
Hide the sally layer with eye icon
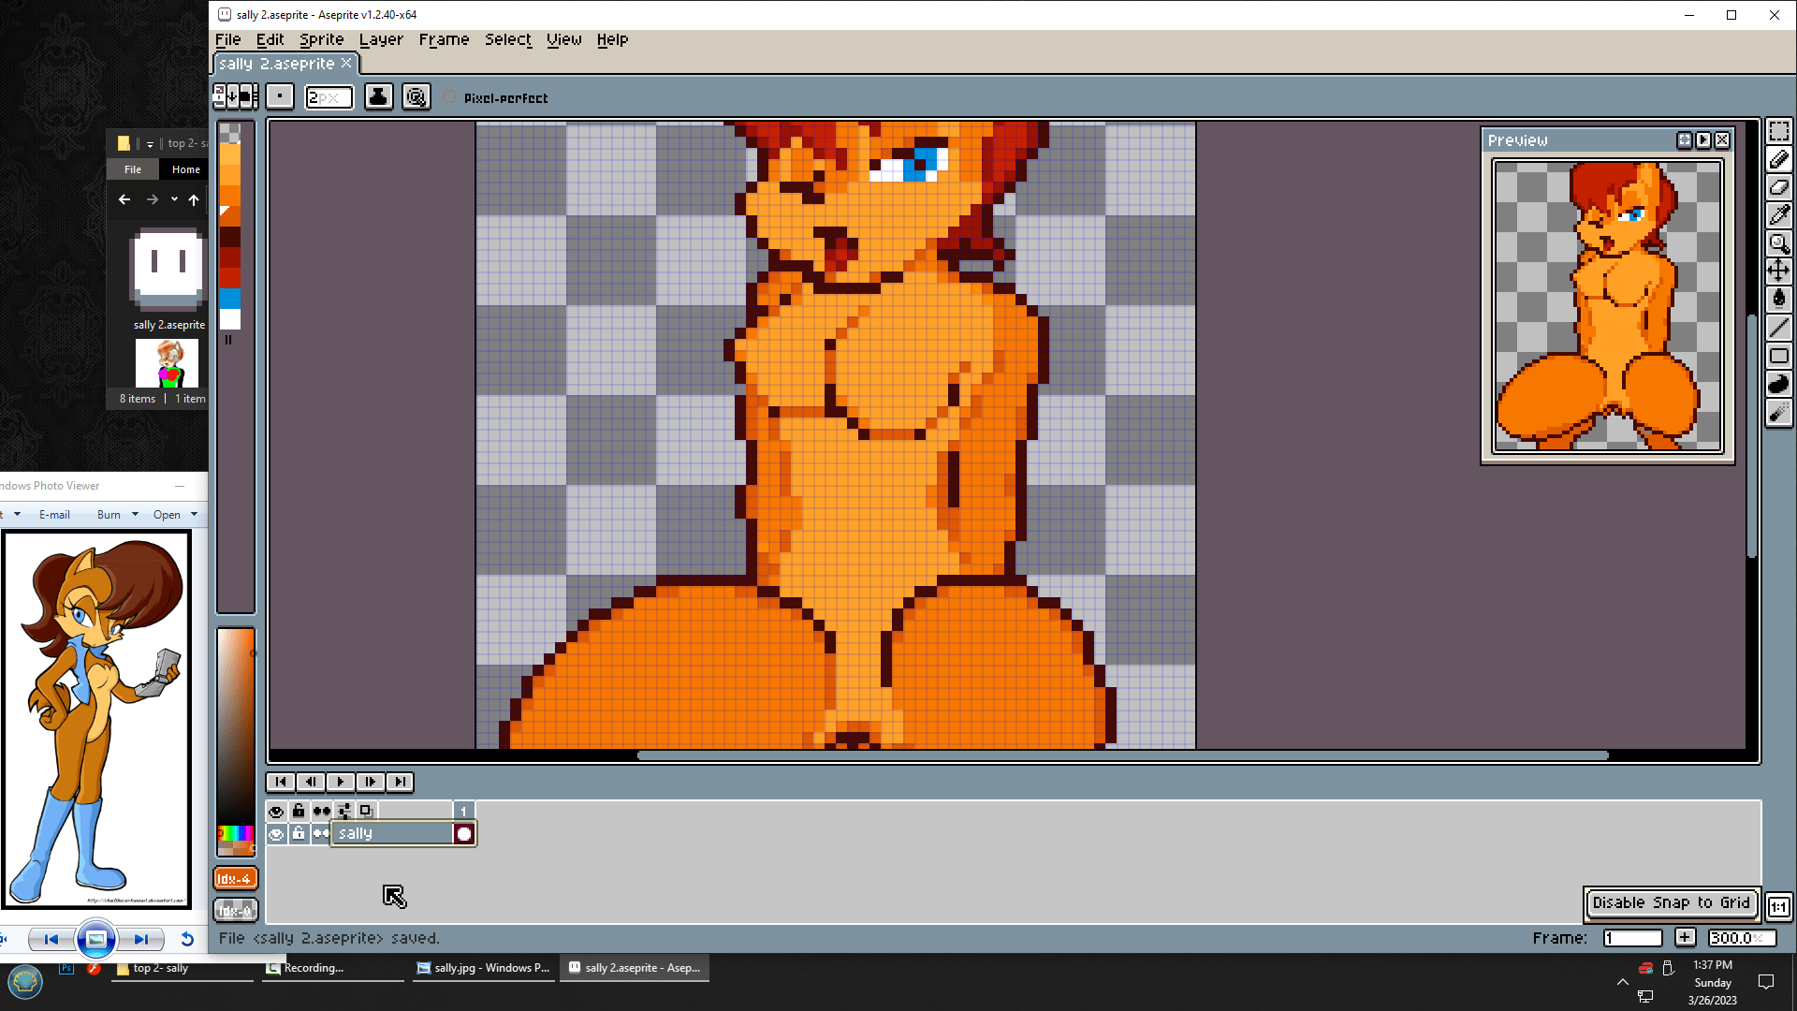(276, 834)
